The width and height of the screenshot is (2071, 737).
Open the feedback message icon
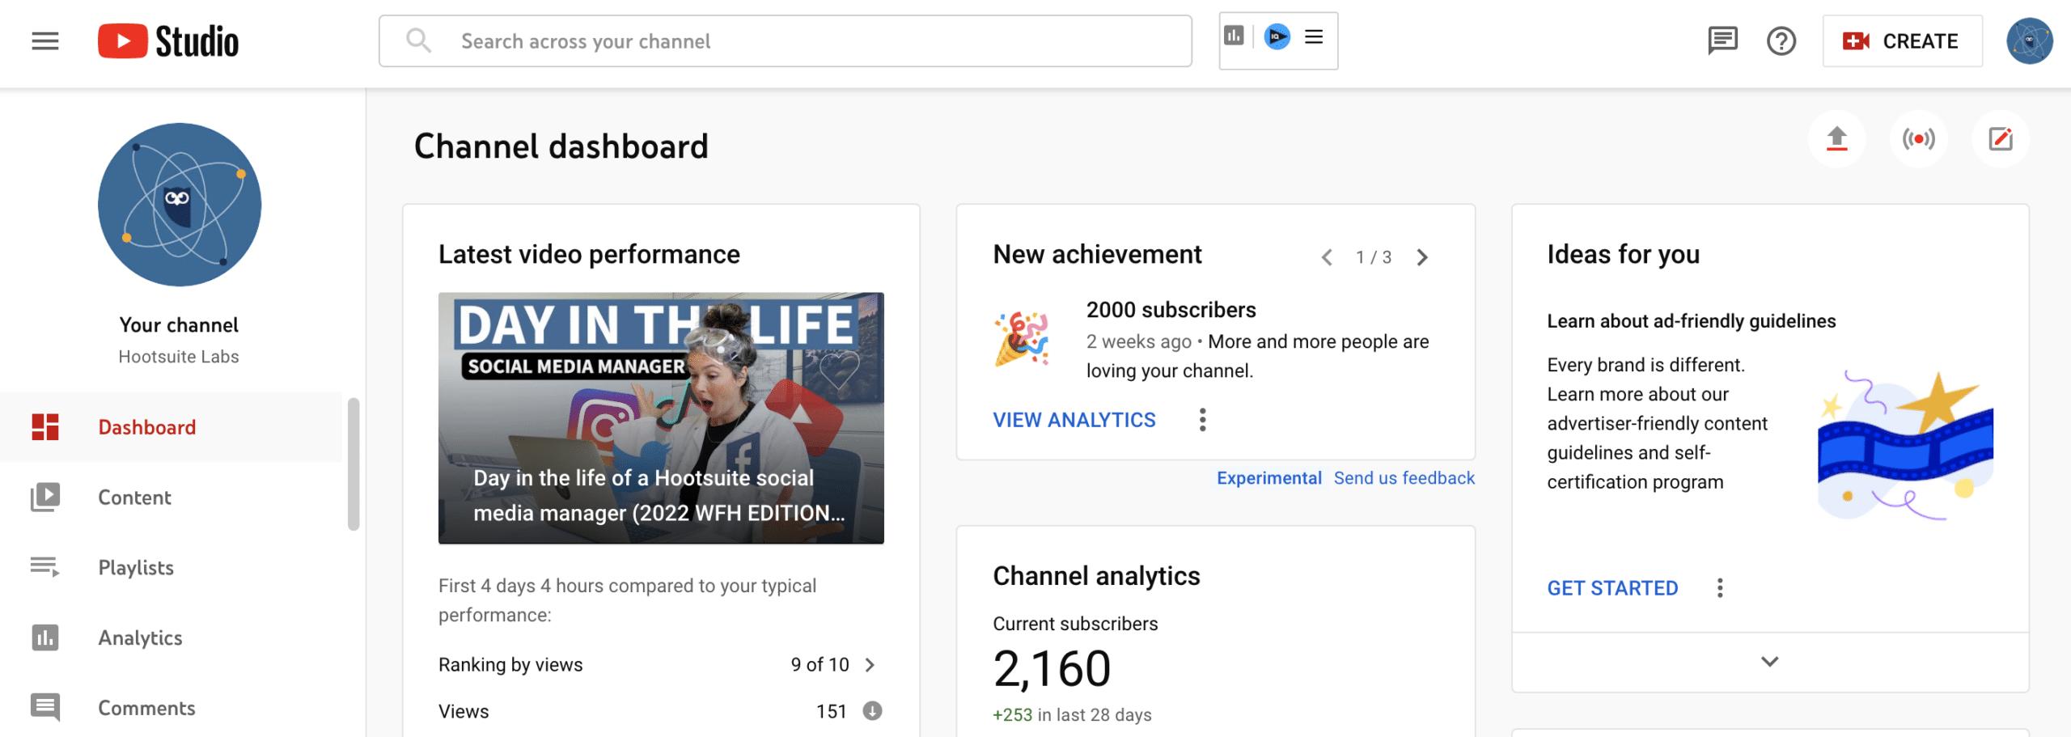pos(1722,40)
